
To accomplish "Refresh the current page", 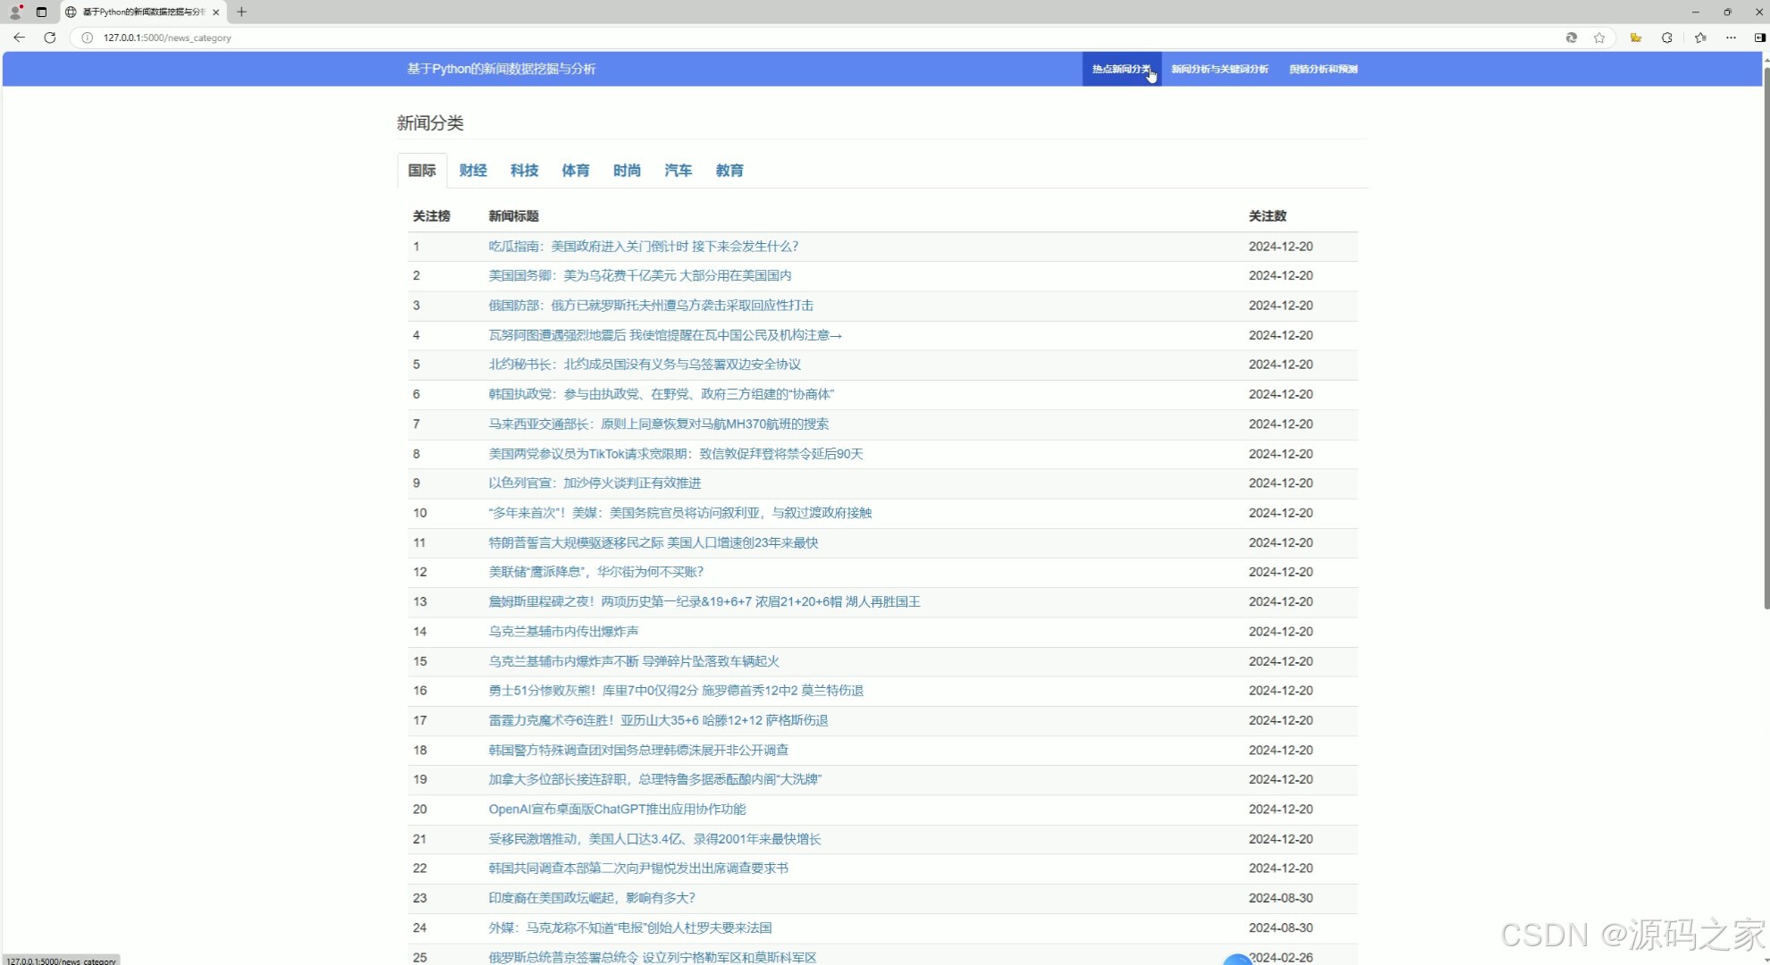I will (50, 38).
